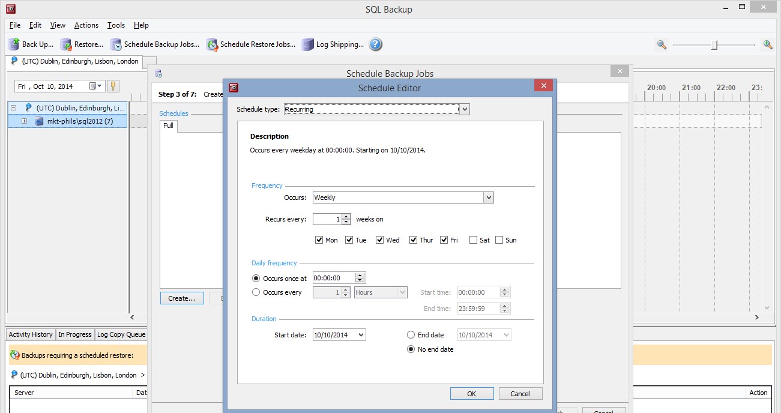Choose the No end date radio option
This screenshot has height=413, width=781.
(411, 349)
